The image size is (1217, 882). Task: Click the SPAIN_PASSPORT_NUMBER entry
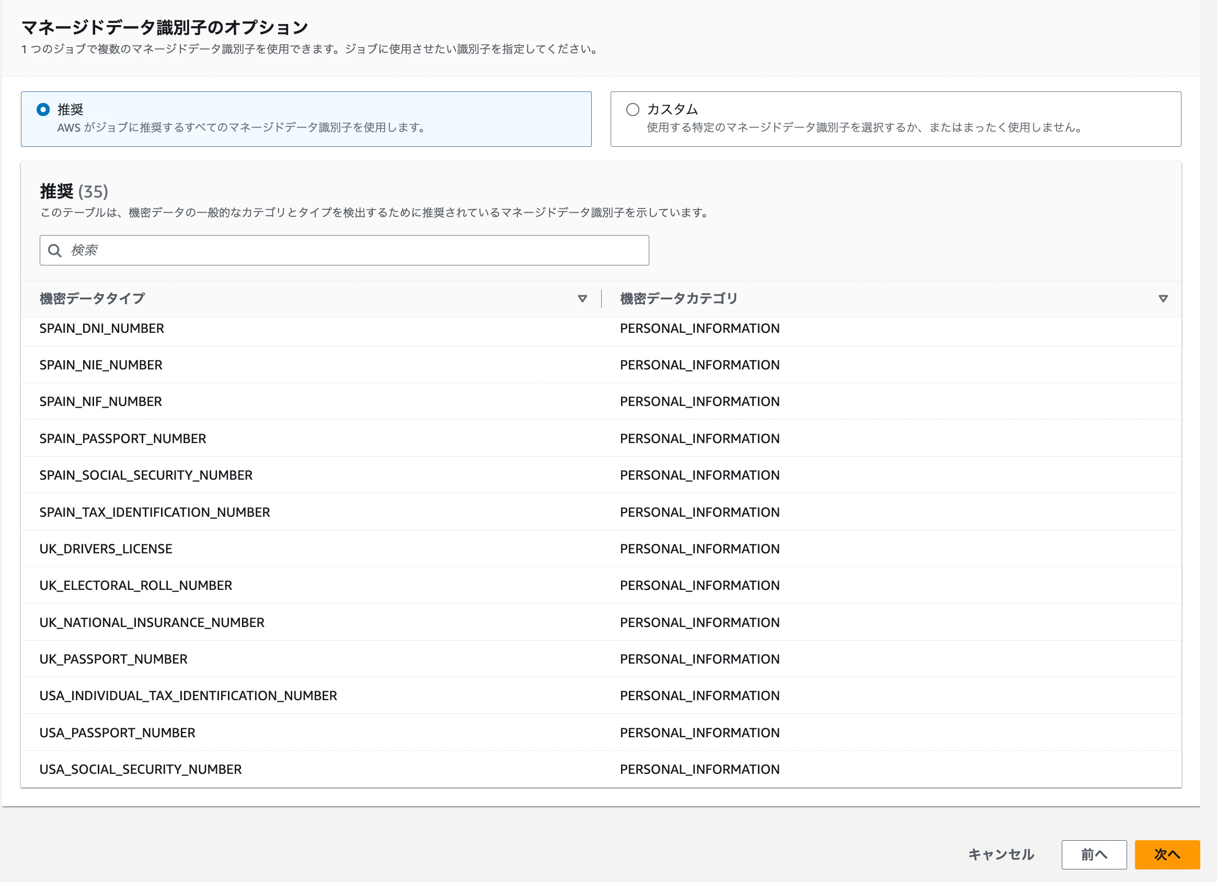[123, 439]
